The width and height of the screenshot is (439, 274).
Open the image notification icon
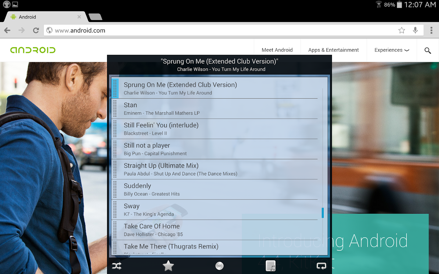(x=15, y=5)
